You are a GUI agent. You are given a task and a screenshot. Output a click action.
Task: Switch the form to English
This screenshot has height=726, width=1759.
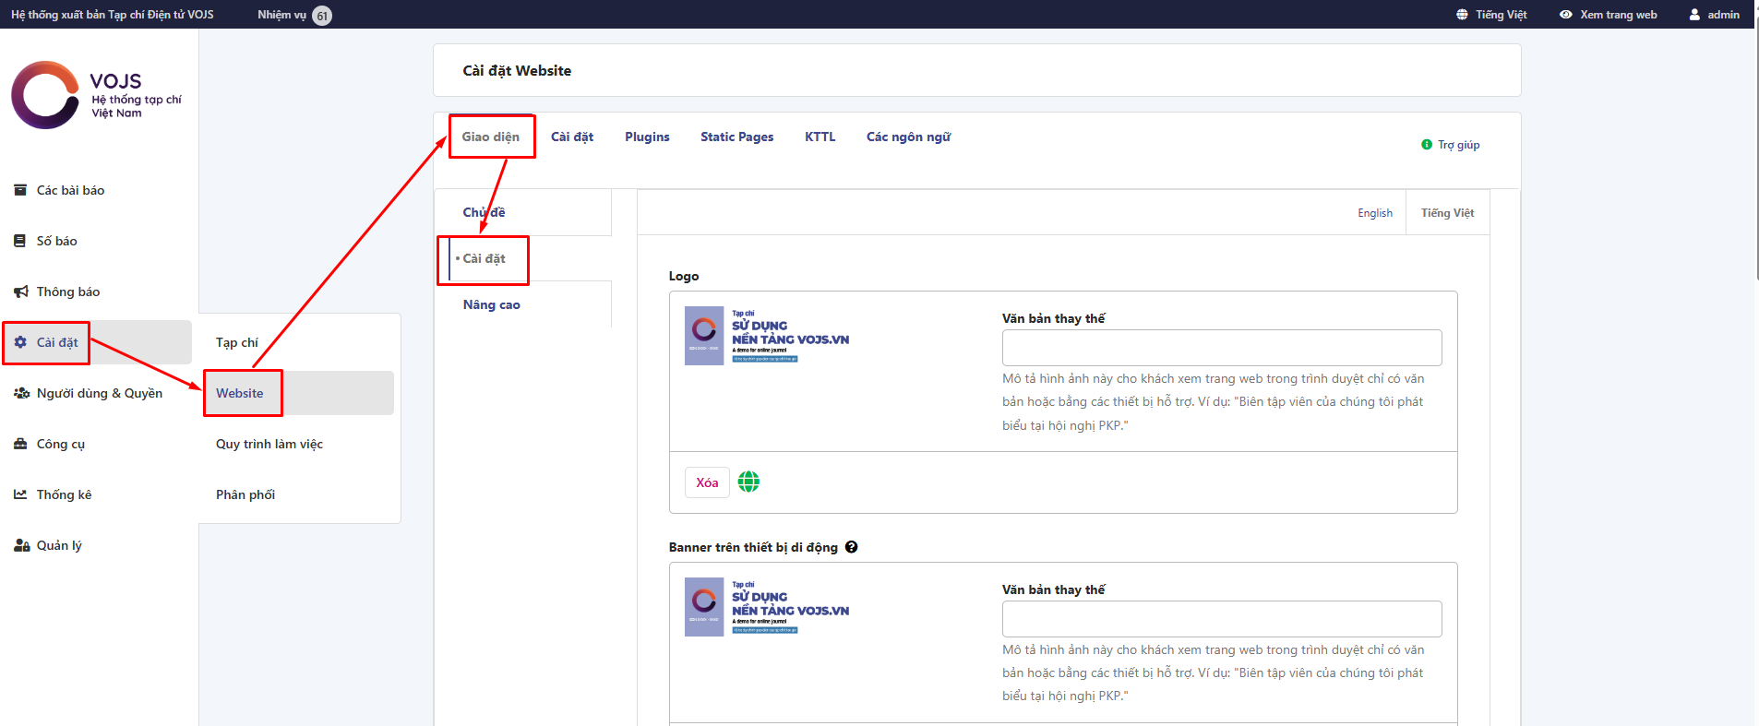1375,213
